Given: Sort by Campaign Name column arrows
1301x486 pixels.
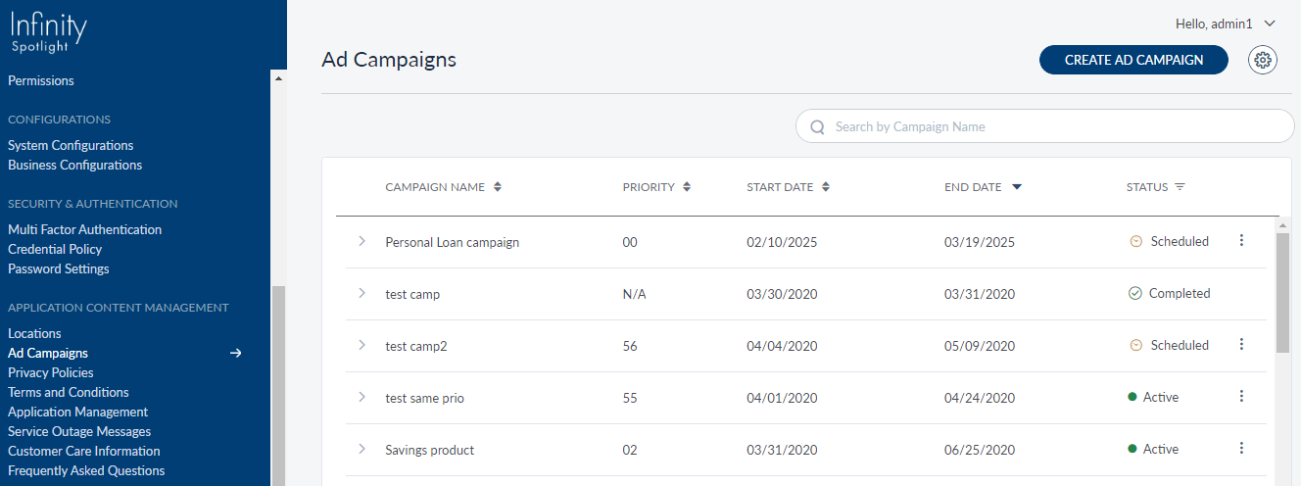Looking at the screenshot, I should 498,187.
